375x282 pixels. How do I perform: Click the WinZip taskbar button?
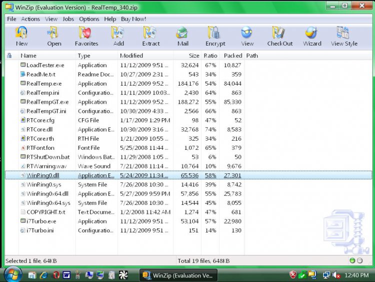pyautogui.click(x=178, y=275)
